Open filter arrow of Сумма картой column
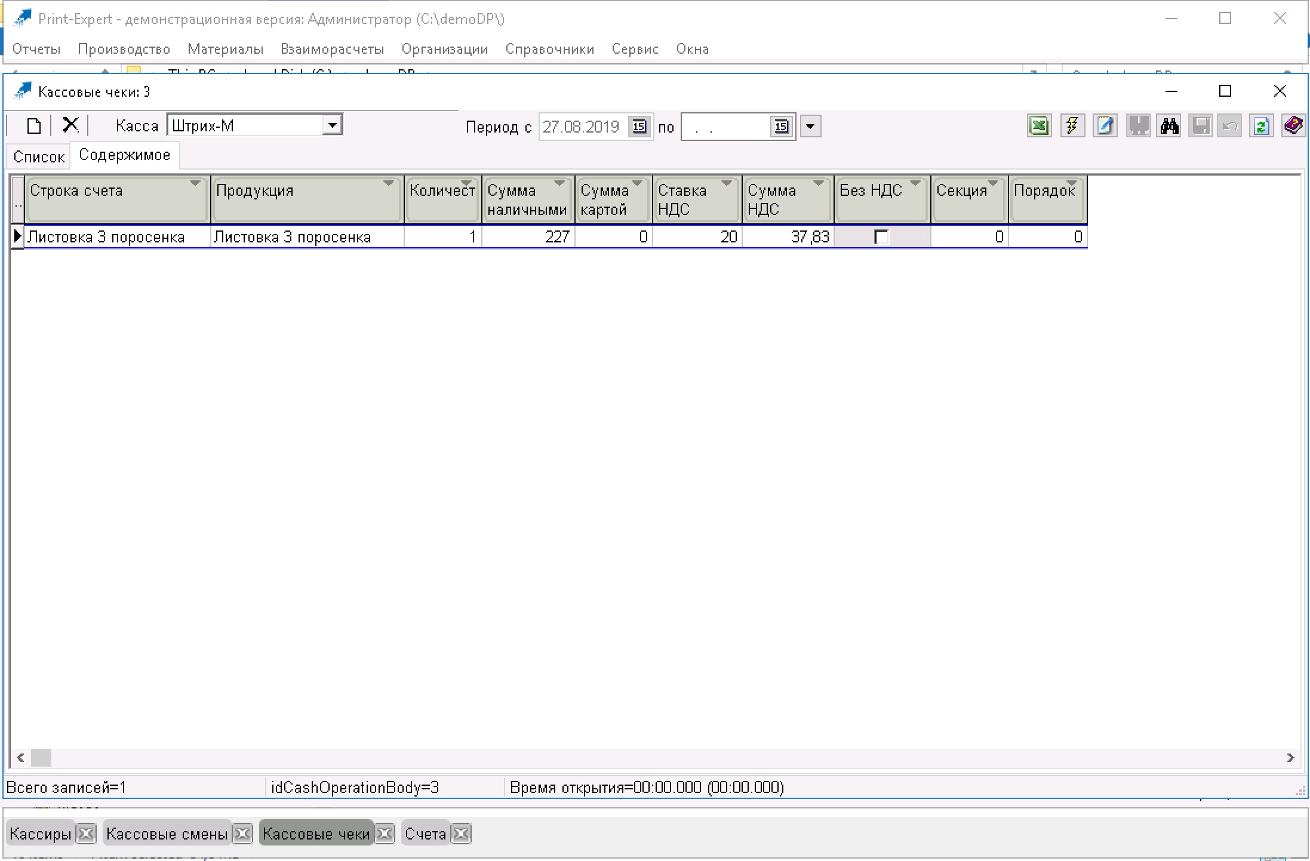This screenshot has height=861, width=1310. pos(637,183)
